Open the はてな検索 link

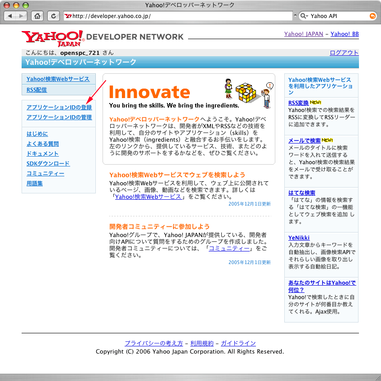(x=302, y=193)
